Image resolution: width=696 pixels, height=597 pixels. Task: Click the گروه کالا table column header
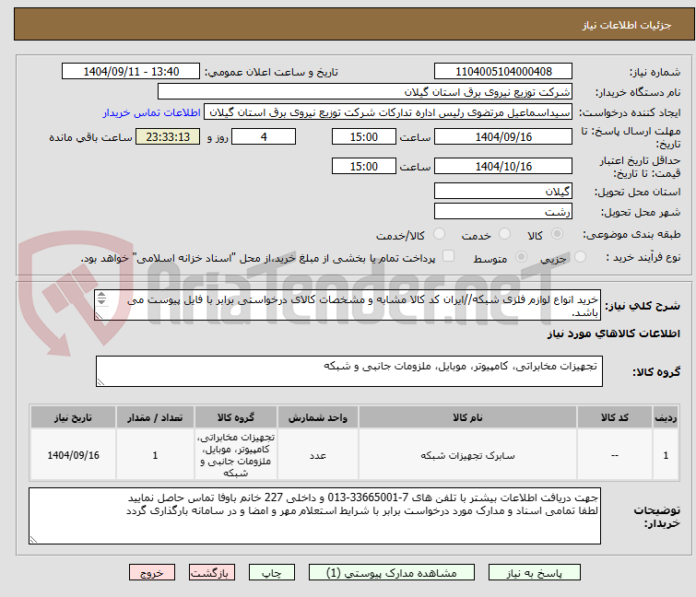(x=236, y=417)
